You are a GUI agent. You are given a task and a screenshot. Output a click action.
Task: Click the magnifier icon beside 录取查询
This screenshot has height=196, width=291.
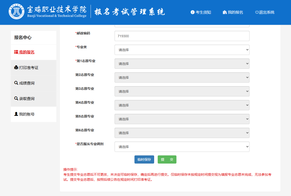[x=16, y=99]
